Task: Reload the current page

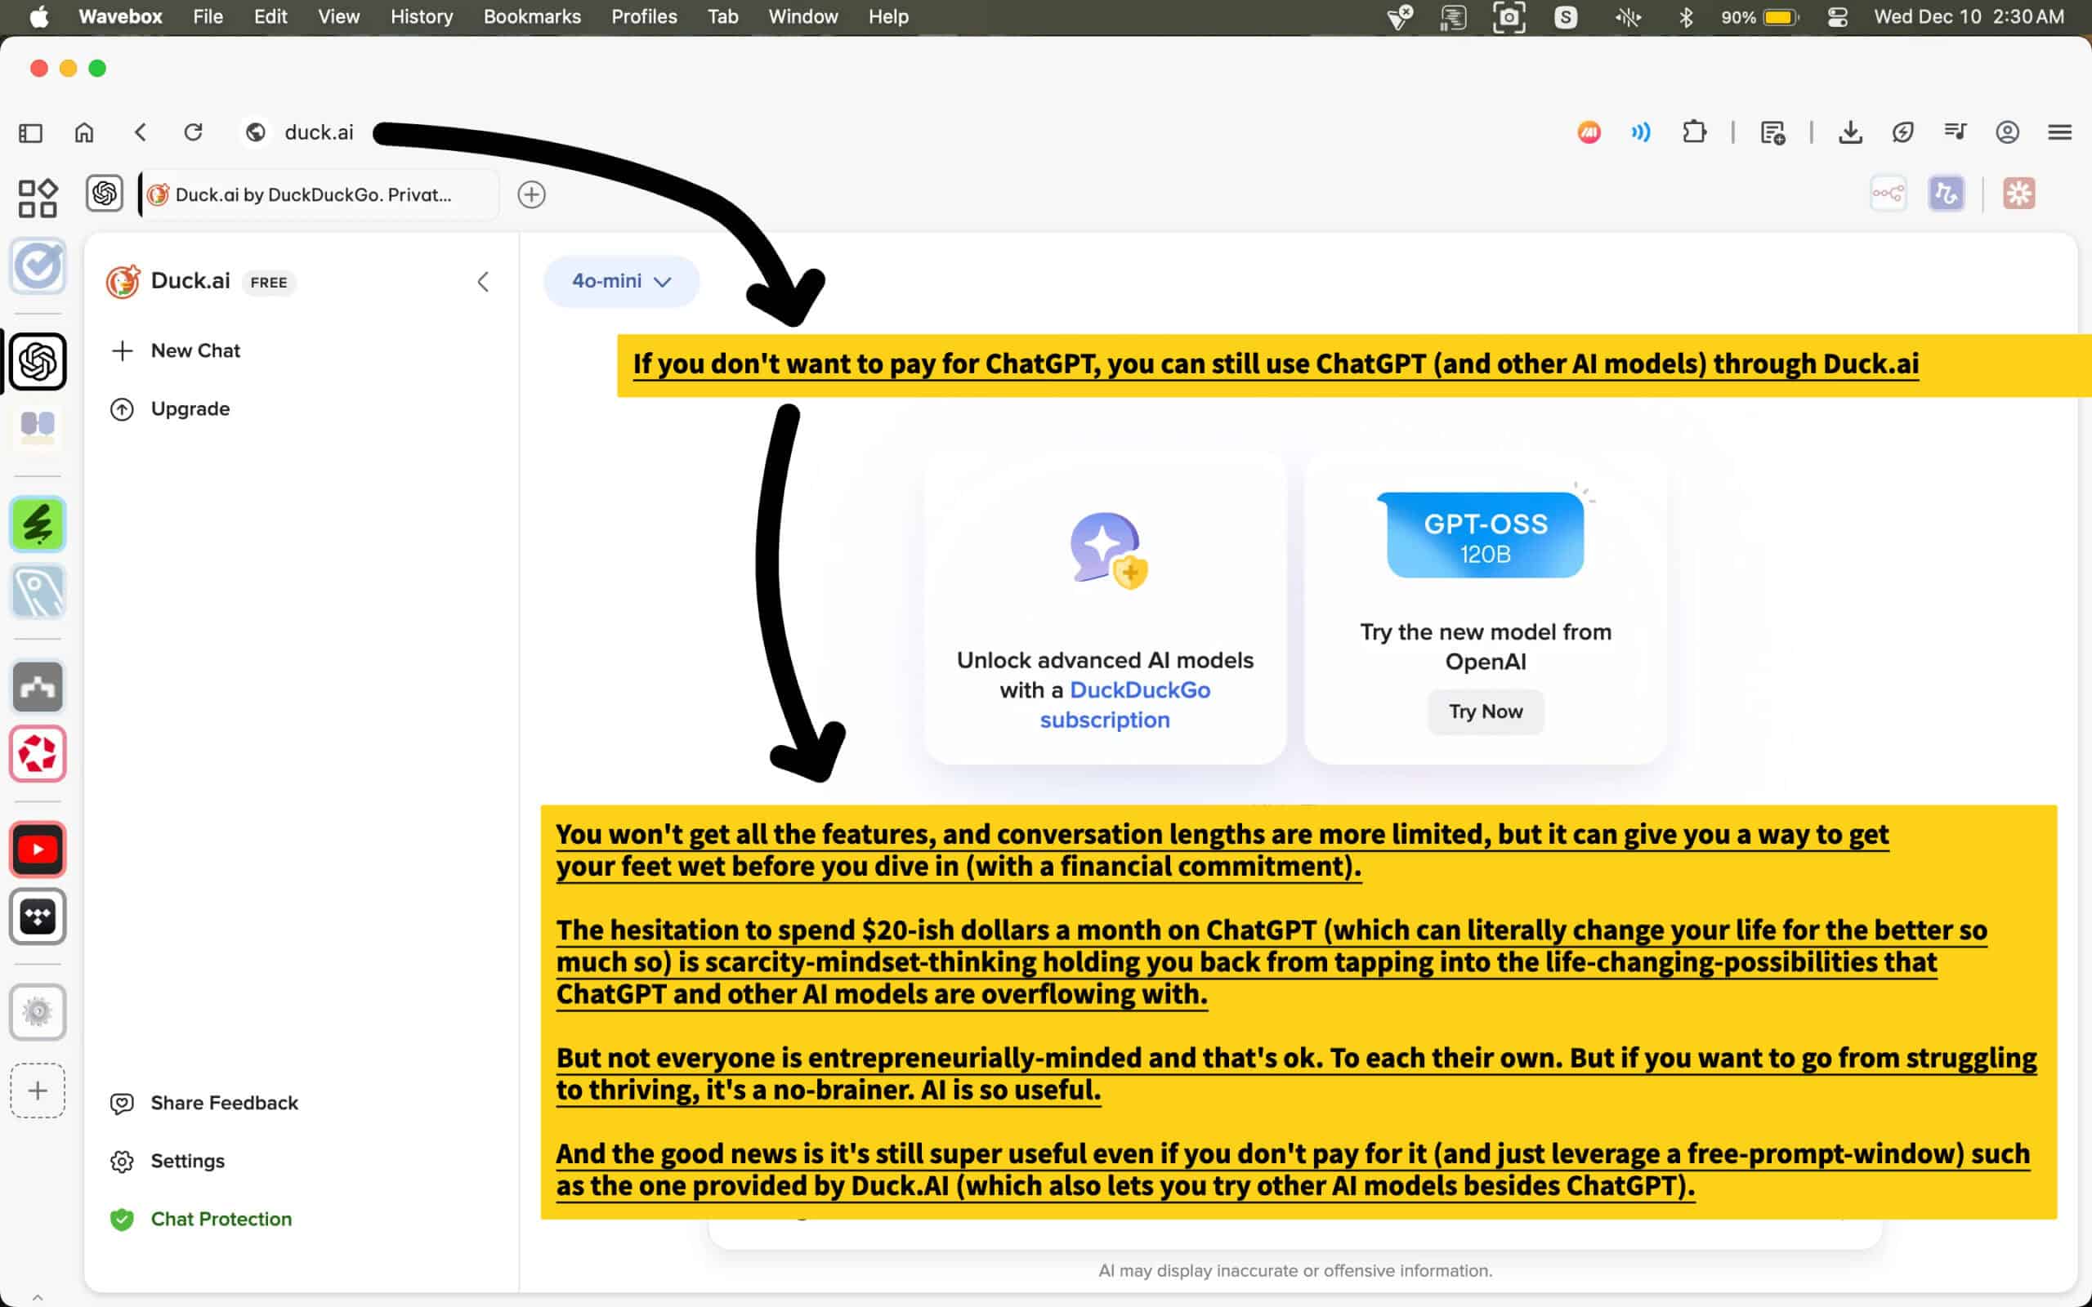Action: [x=193, y=132]
